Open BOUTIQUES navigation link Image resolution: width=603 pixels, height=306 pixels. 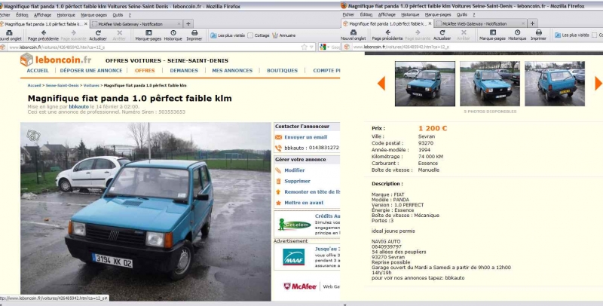click(x=282, y=71)
